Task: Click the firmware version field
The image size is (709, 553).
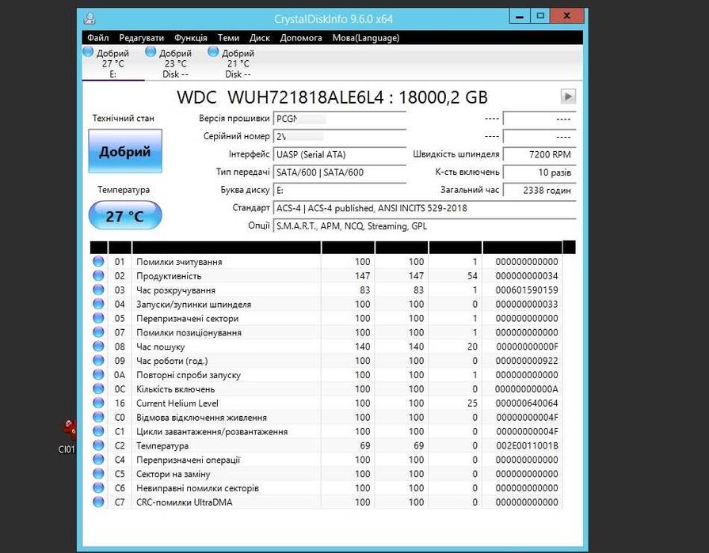Action: click(x=340, y=119)
